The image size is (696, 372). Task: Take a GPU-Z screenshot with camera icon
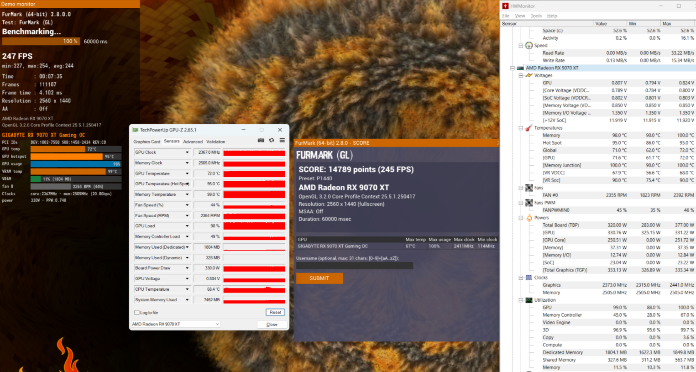261,140
